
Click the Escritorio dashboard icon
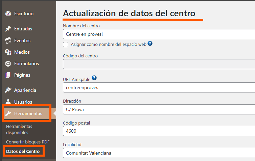pos(8,14)
